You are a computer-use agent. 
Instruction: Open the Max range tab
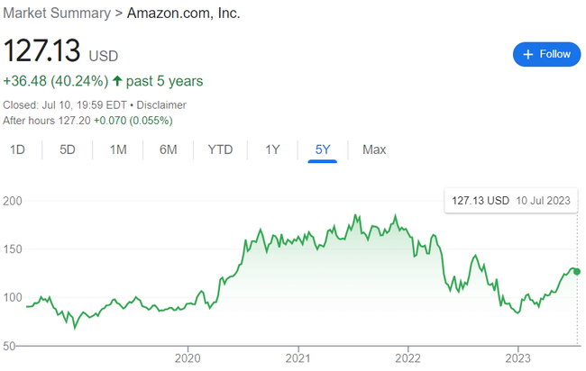point(374,149)
